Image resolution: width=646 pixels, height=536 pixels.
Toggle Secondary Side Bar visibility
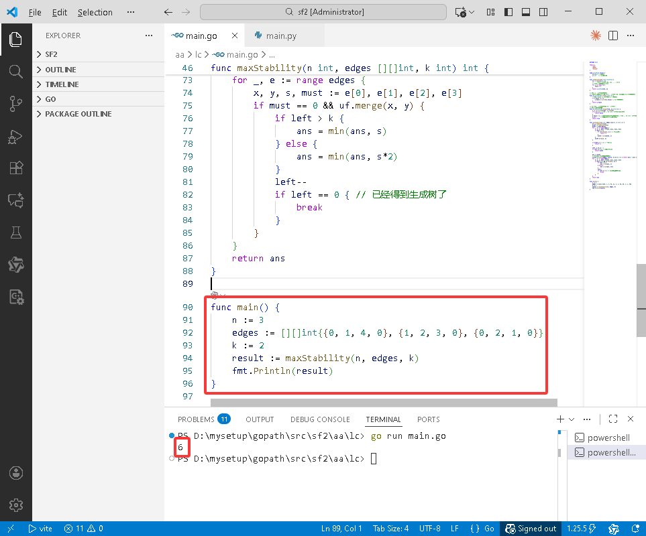coord(543,12)
